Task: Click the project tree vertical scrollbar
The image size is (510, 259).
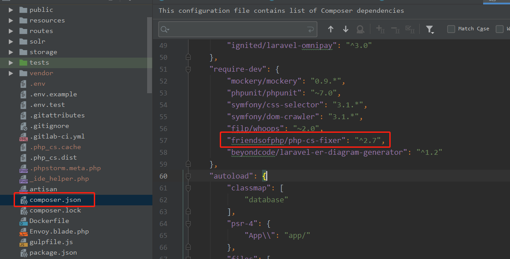Action: (150, 55)
